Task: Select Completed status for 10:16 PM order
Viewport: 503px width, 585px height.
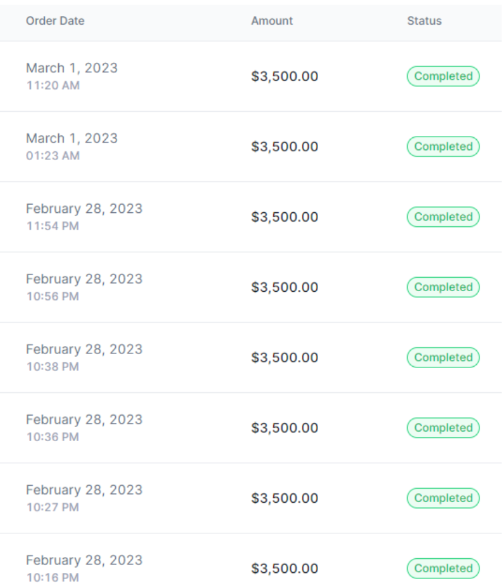Action: pyautogui.click(x=443, y=568)
